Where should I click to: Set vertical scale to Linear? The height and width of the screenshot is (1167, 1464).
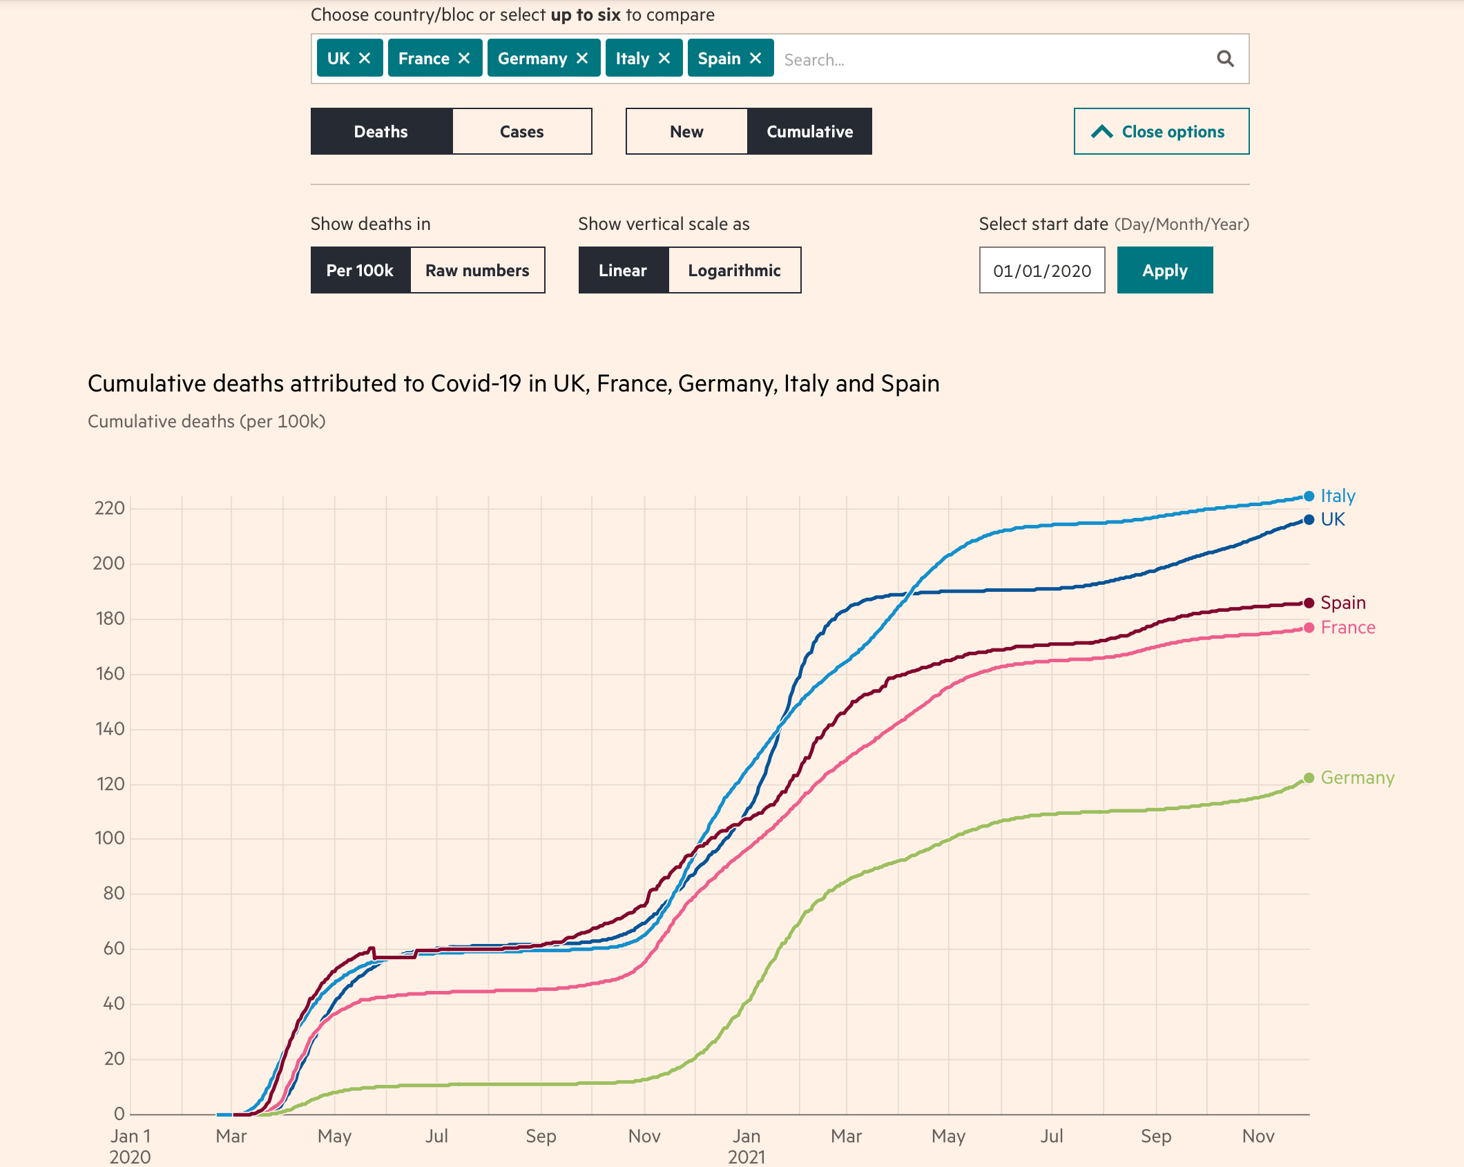[623, 270]
